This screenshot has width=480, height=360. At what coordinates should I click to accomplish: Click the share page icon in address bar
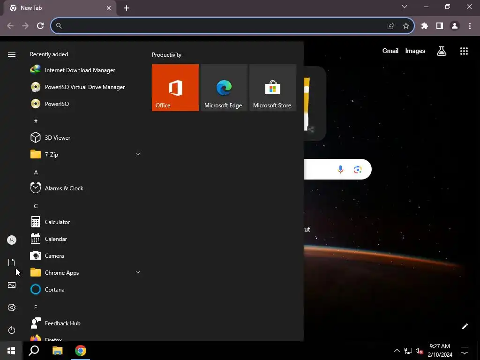point(391,26)
